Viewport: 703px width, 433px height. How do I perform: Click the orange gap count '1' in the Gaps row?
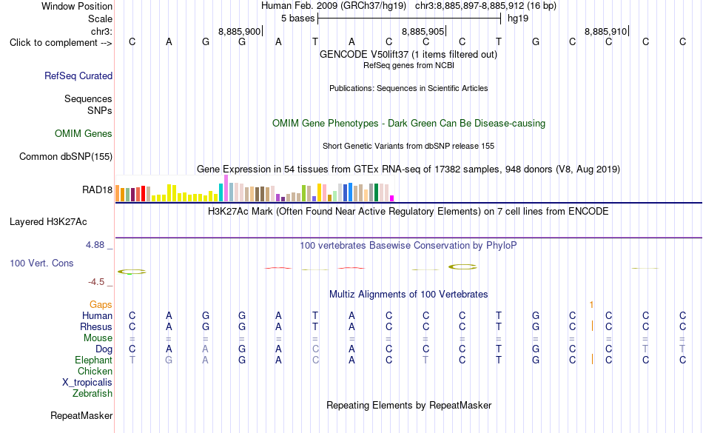coord(591,305)
